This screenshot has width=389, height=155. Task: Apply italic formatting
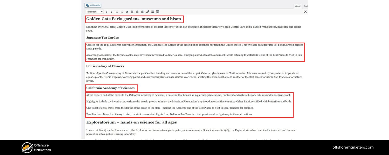coord(112,12)
